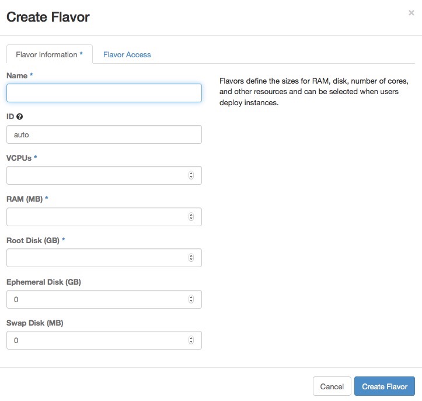422x401 pixels.
Task: Click the Name text field
Action: point(104,93)
